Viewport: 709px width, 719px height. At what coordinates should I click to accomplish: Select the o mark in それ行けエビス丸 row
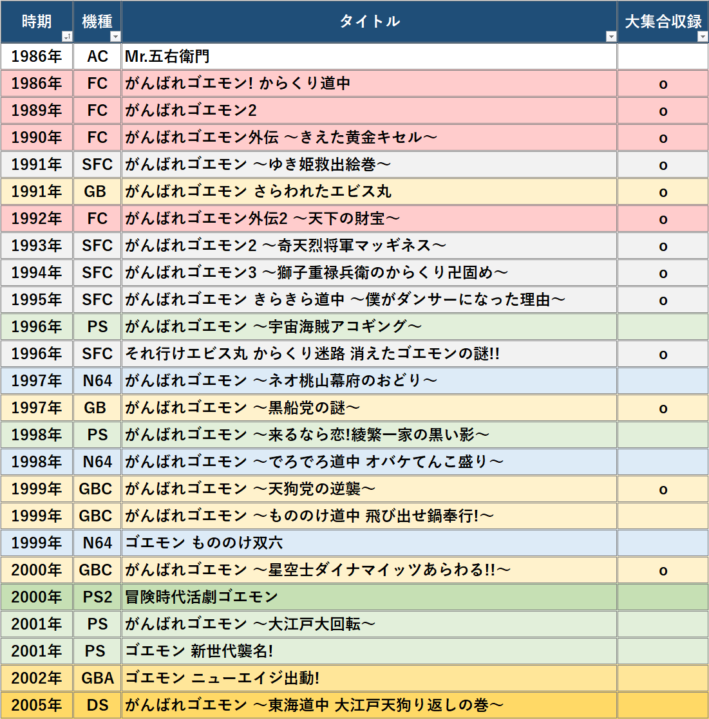point(663,354)
